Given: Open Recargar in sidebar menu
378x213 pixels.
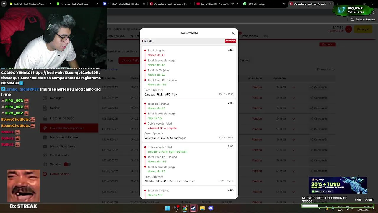Looking at the screenshot, I should (x=56, y=98).
